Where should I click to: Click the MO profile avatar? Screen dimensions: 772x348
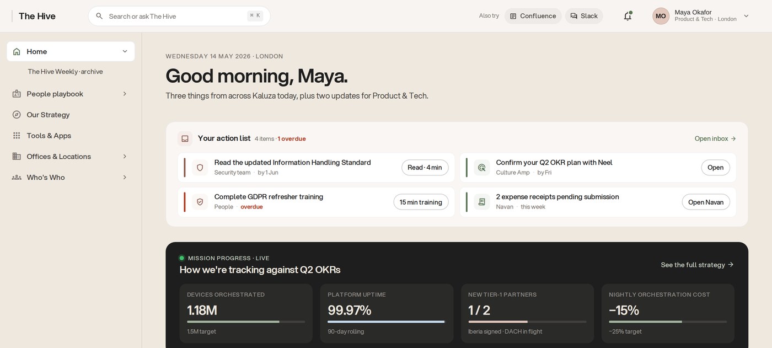(x=661, y=16)
